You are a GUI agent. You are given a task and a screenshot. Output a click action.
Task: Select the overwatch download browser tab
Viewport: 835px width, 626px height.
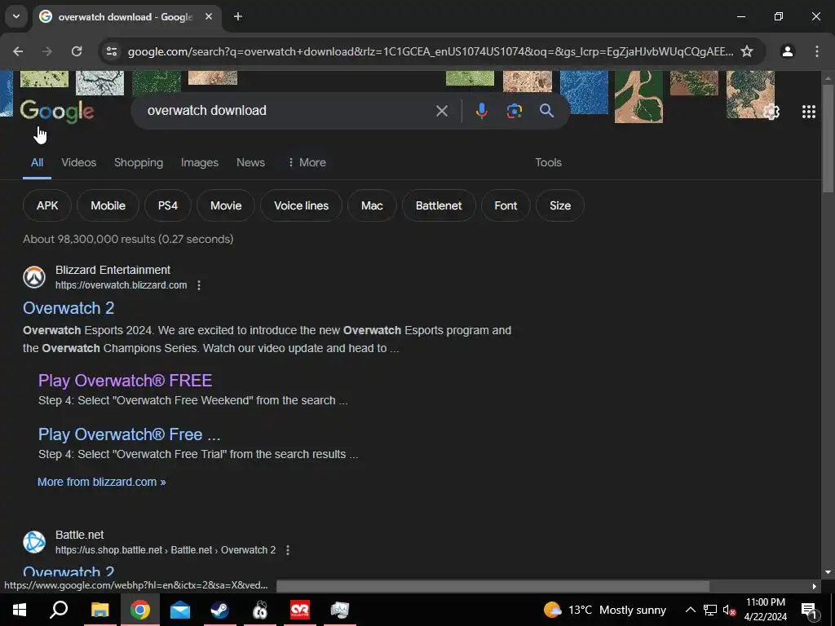point(125,16)
